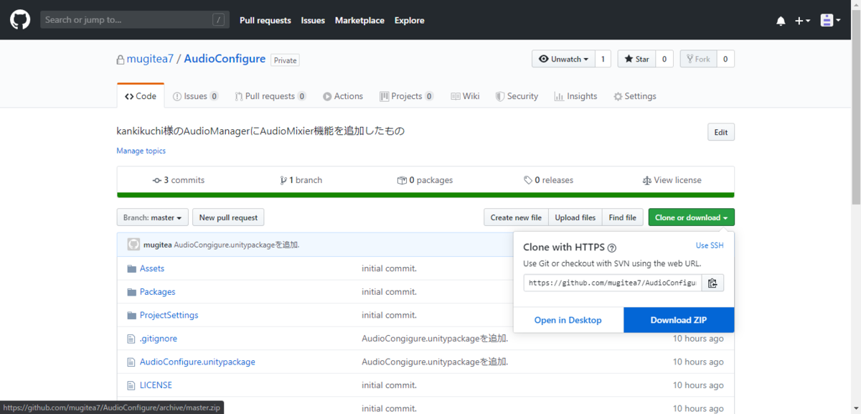861x414 pixels.
Task: Open the .gitignore row commit message
Action: (x=435, y=339)
